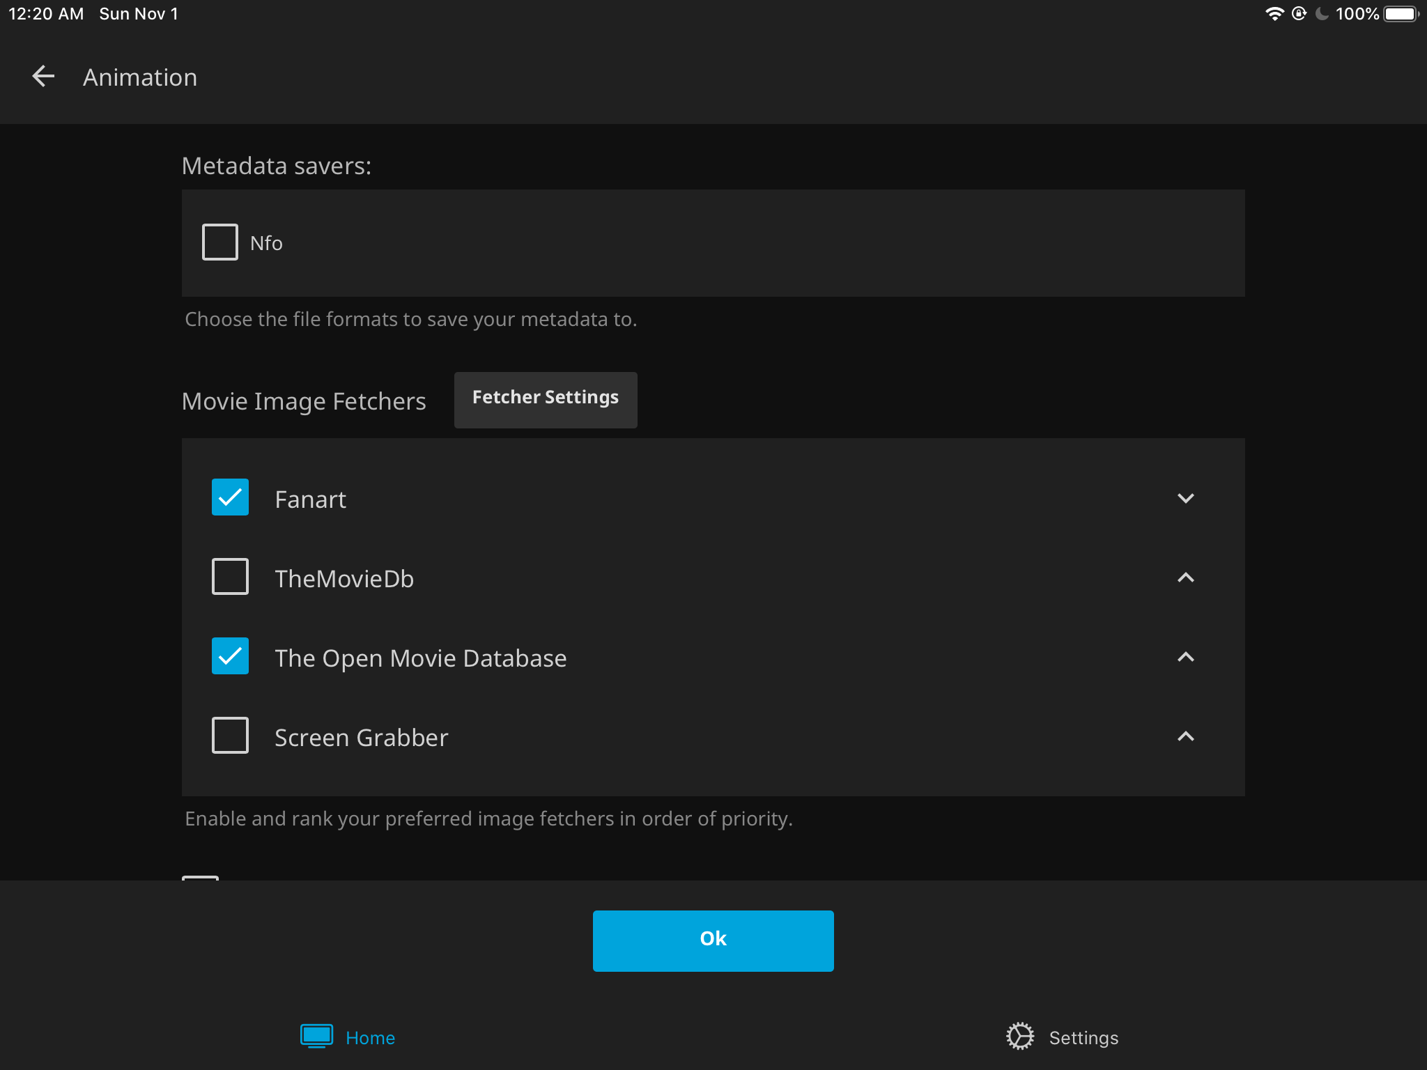Screen dimensions: 1427x1070
Task: Open Fetcher Settings
Action: click(546, 399)
